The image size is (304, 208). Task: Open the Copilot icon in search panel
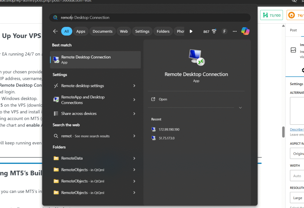245,31
